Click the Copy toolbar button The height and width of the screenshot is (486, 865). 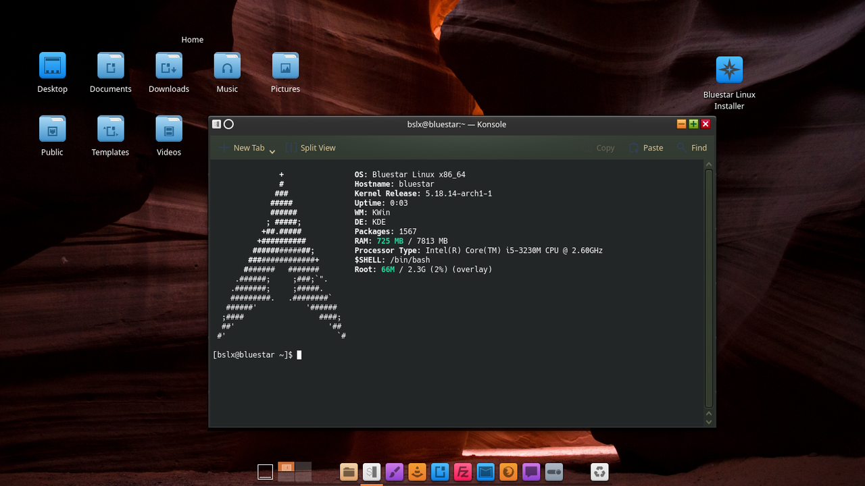[x=599, y=148]
